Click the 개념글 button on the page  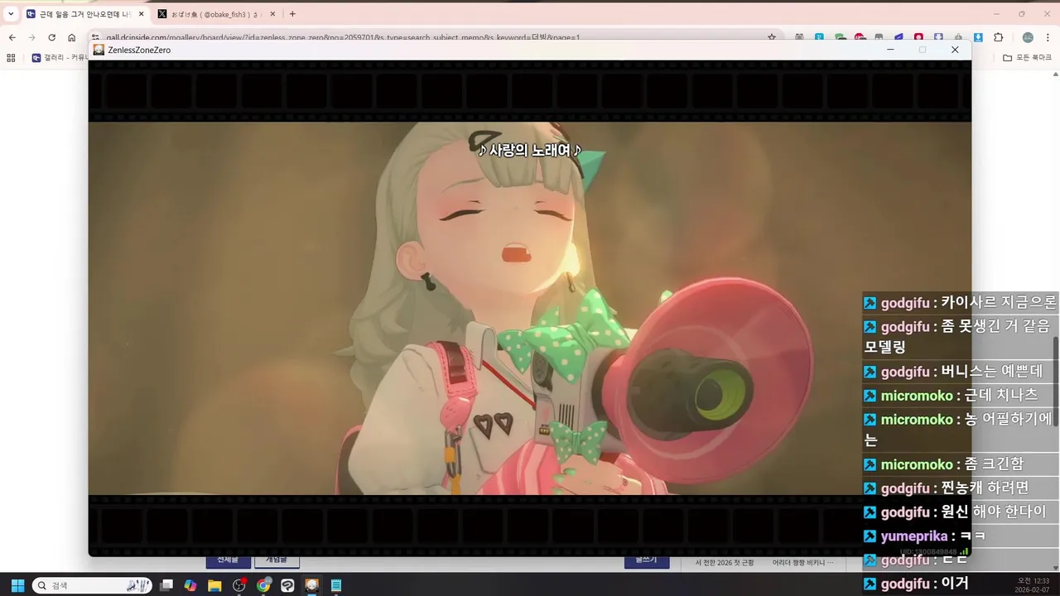(277, 561)
